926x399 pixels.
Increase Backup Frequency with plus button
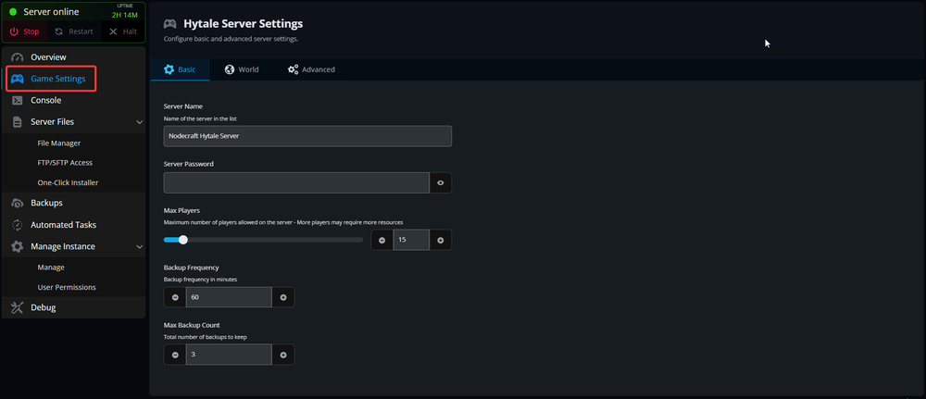tap(283, 297)
